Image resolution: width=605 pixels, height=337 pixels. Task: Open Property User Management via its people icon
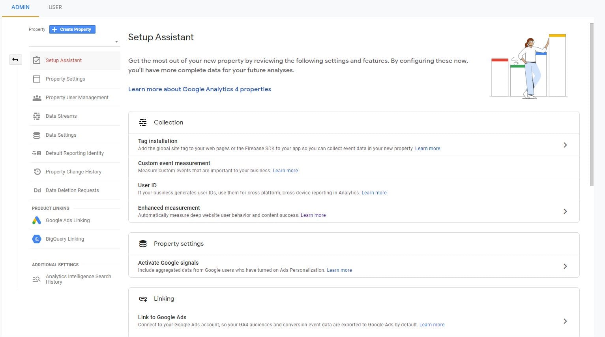coord(37,97)
